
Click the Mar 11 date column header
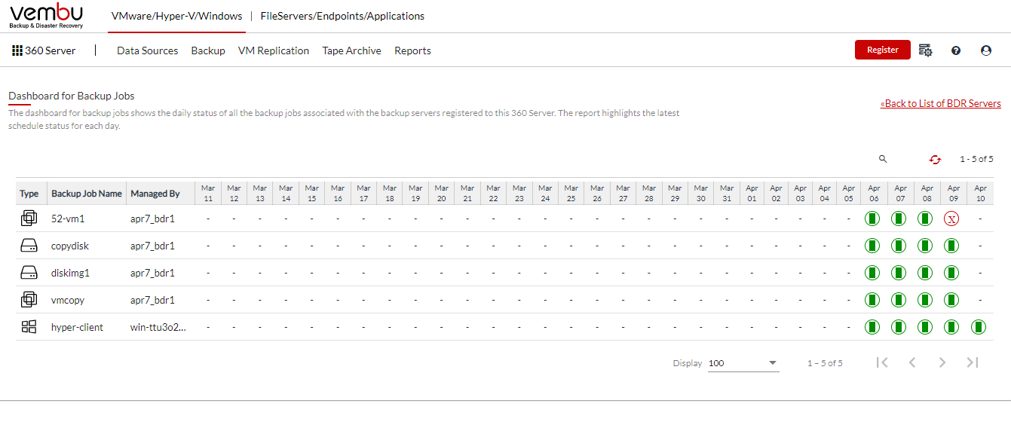pos(208,193)
